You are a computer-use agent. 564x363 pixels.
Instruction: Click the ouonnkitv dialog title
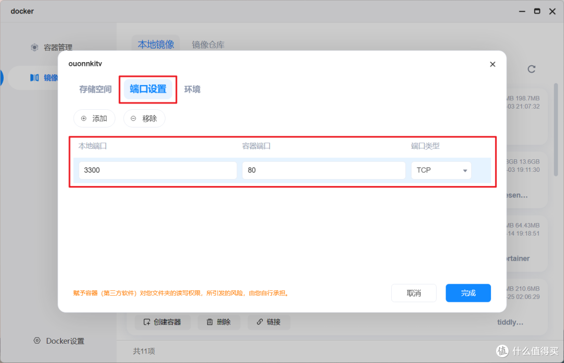point(85,64)
